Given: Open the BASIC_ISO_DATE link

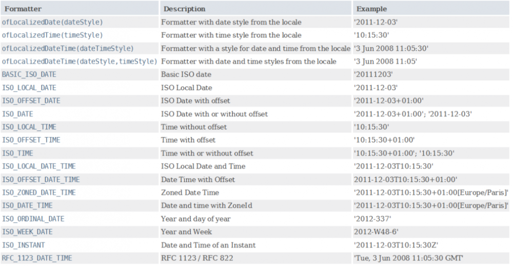Looking at the screenshot, I should [x=29, y=75].
